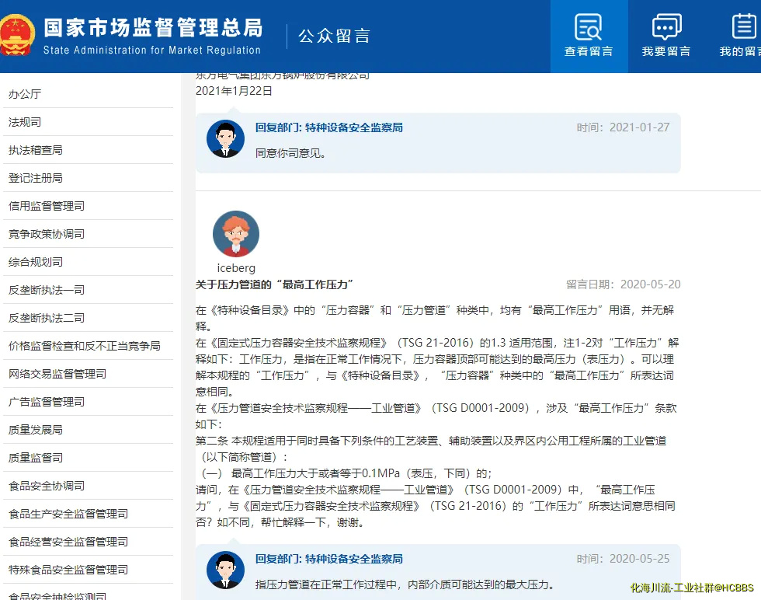Viewport: 761px width, 600px height.
Task: Click the 我的留言 clipboard icon
Action: pyautogui.click(x=743, y=27)
